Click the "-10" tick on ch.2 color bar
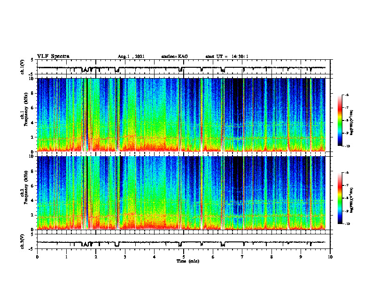Image resolution: width=372 pixels, height=288 pixels. pyautogui.click(x=348, y=224)
